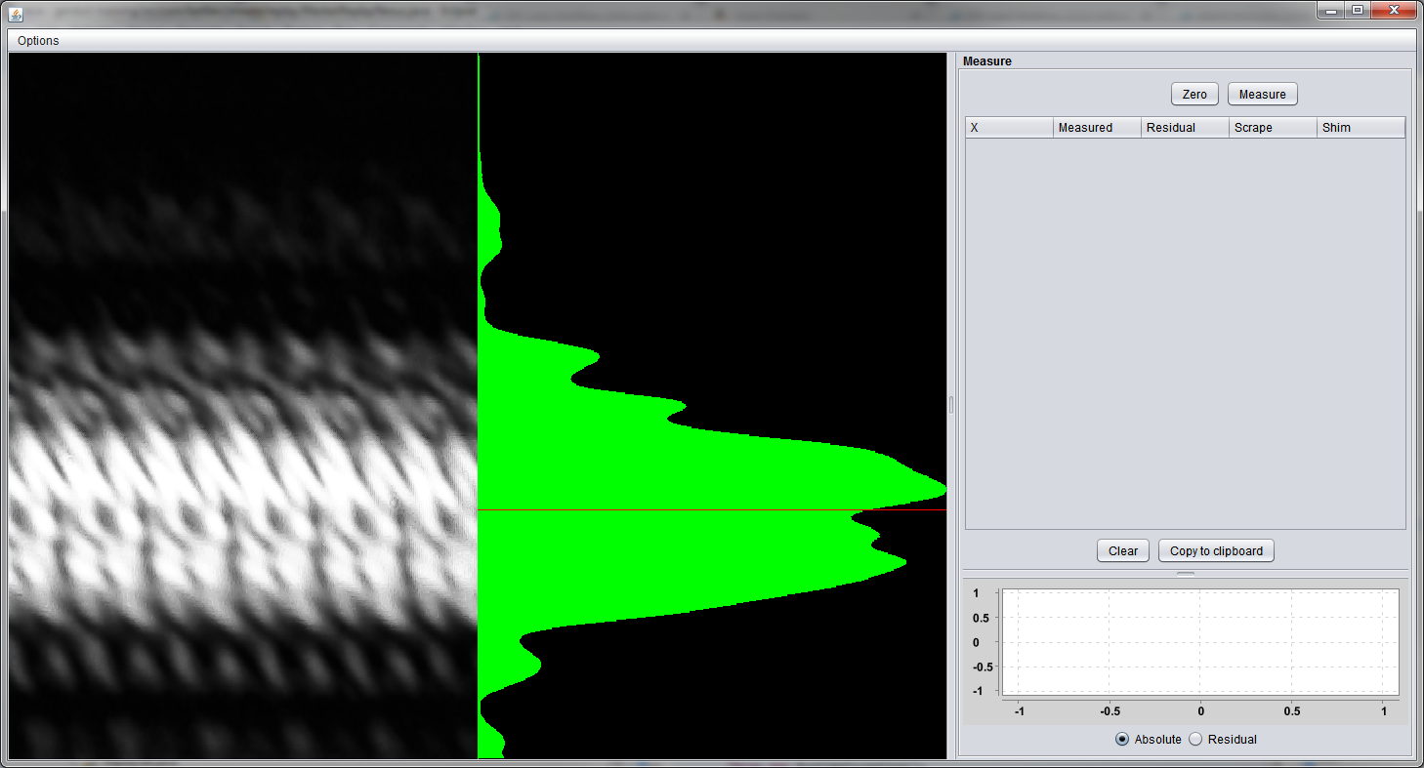Viewport: 1424px width, 768px height.
Task: Click the vertical divider grip beside Measure panel
Action: (x=951, y=405)
